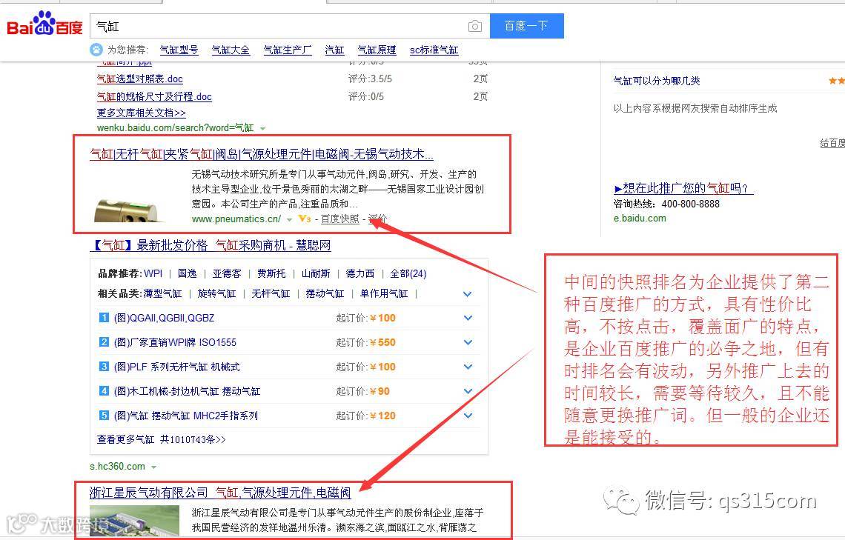The width and height of the screenshot is (845, 540).
Task: Expand chevron for QGAII,QGBII,QGBZ row
Action: (468, 319)
